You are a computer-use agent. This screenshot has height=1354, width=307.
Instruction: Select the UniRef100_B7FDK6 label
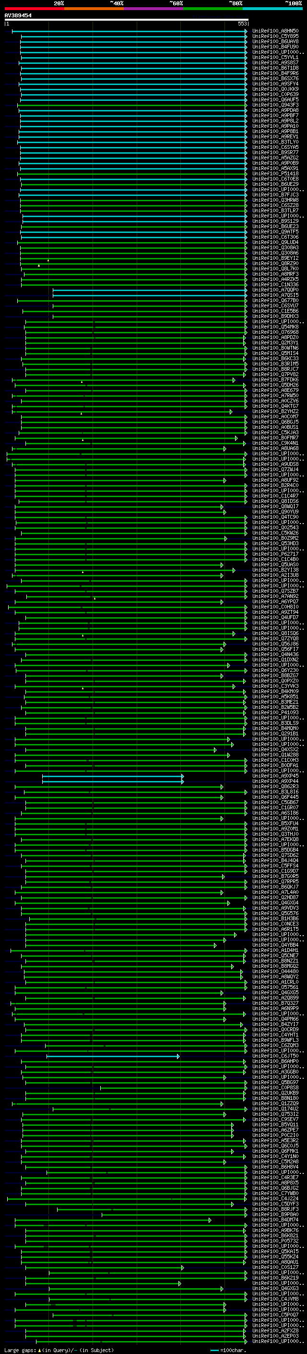point(275,379)
